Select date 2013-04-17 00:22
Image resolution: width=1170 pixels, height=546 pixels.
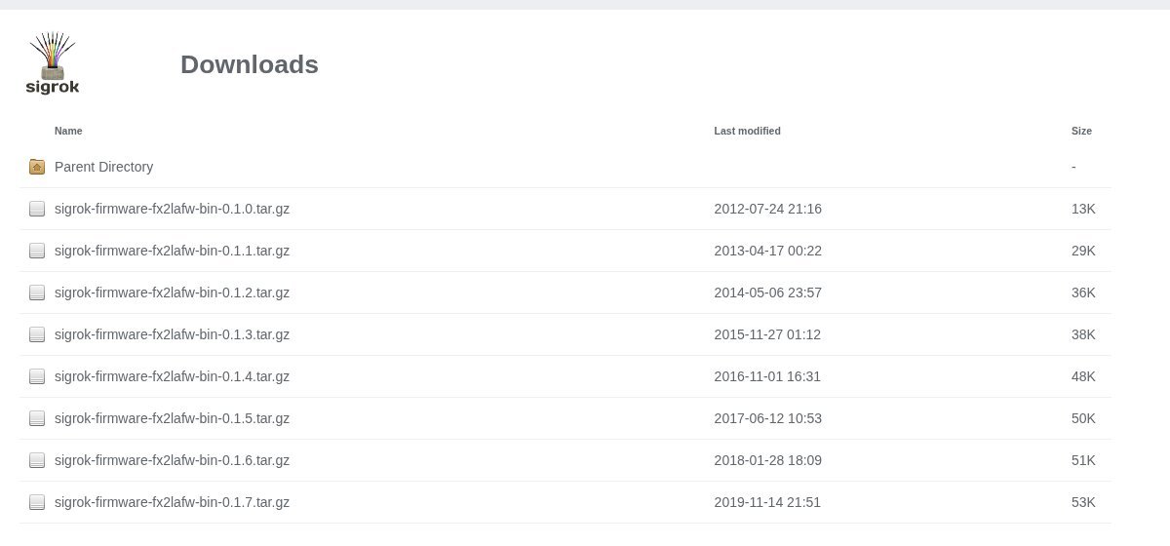pos(767,251)
